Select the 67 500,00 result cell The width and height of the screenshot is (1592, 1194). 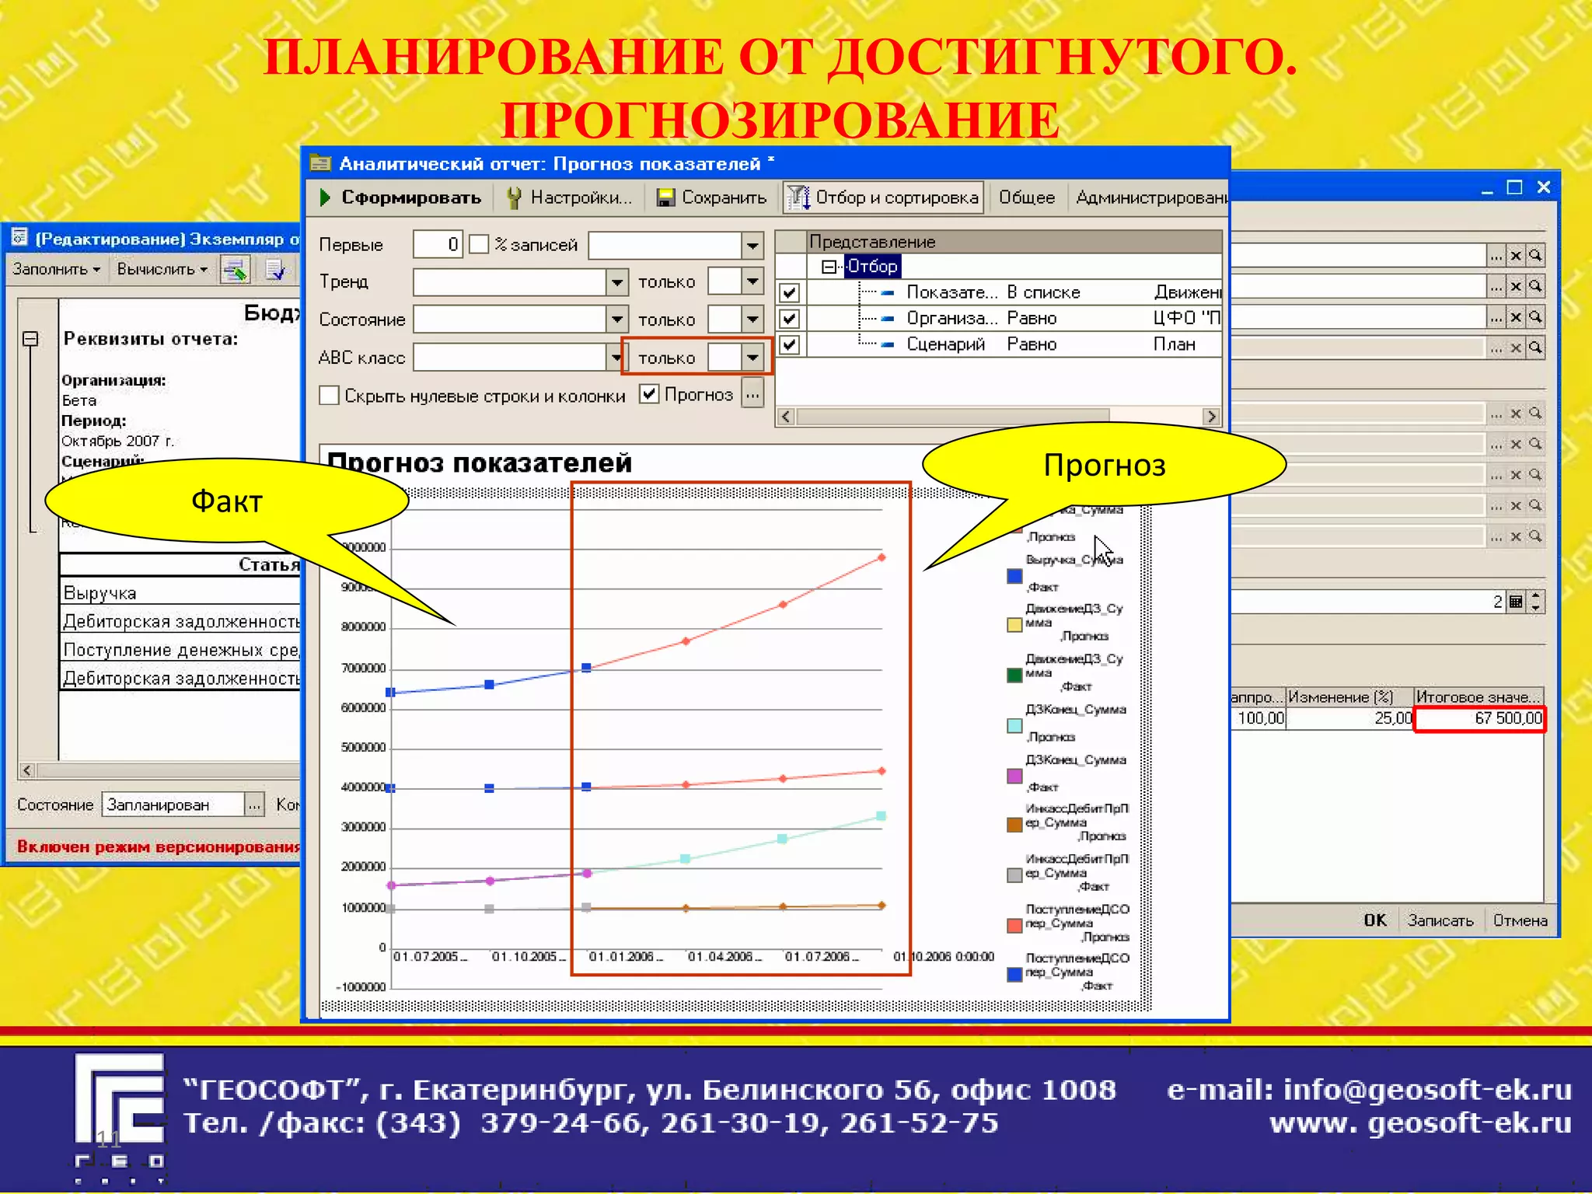coord(1479,718)
